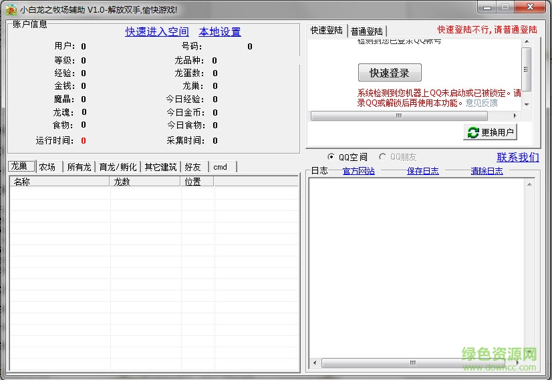Screen dimensions: 552x380
Task: Select the QQ空间 radio button
Action: [331, 157]
